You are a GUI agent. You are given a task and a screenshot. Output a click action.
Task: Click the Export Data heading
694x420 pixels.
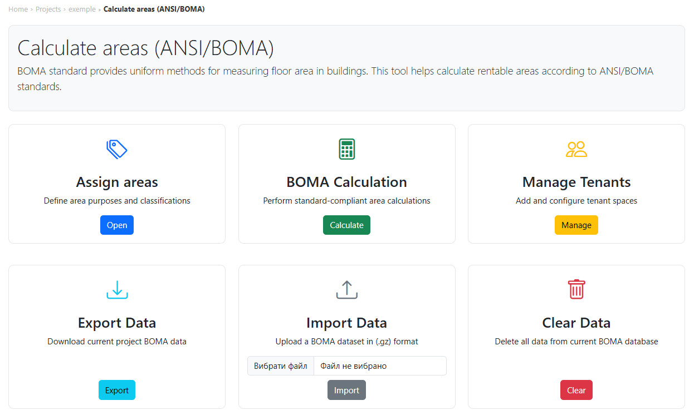click(117, 323)
